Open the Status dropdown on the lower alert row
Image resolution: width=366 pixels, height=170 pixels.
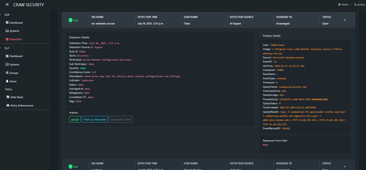tap(345, 166)
